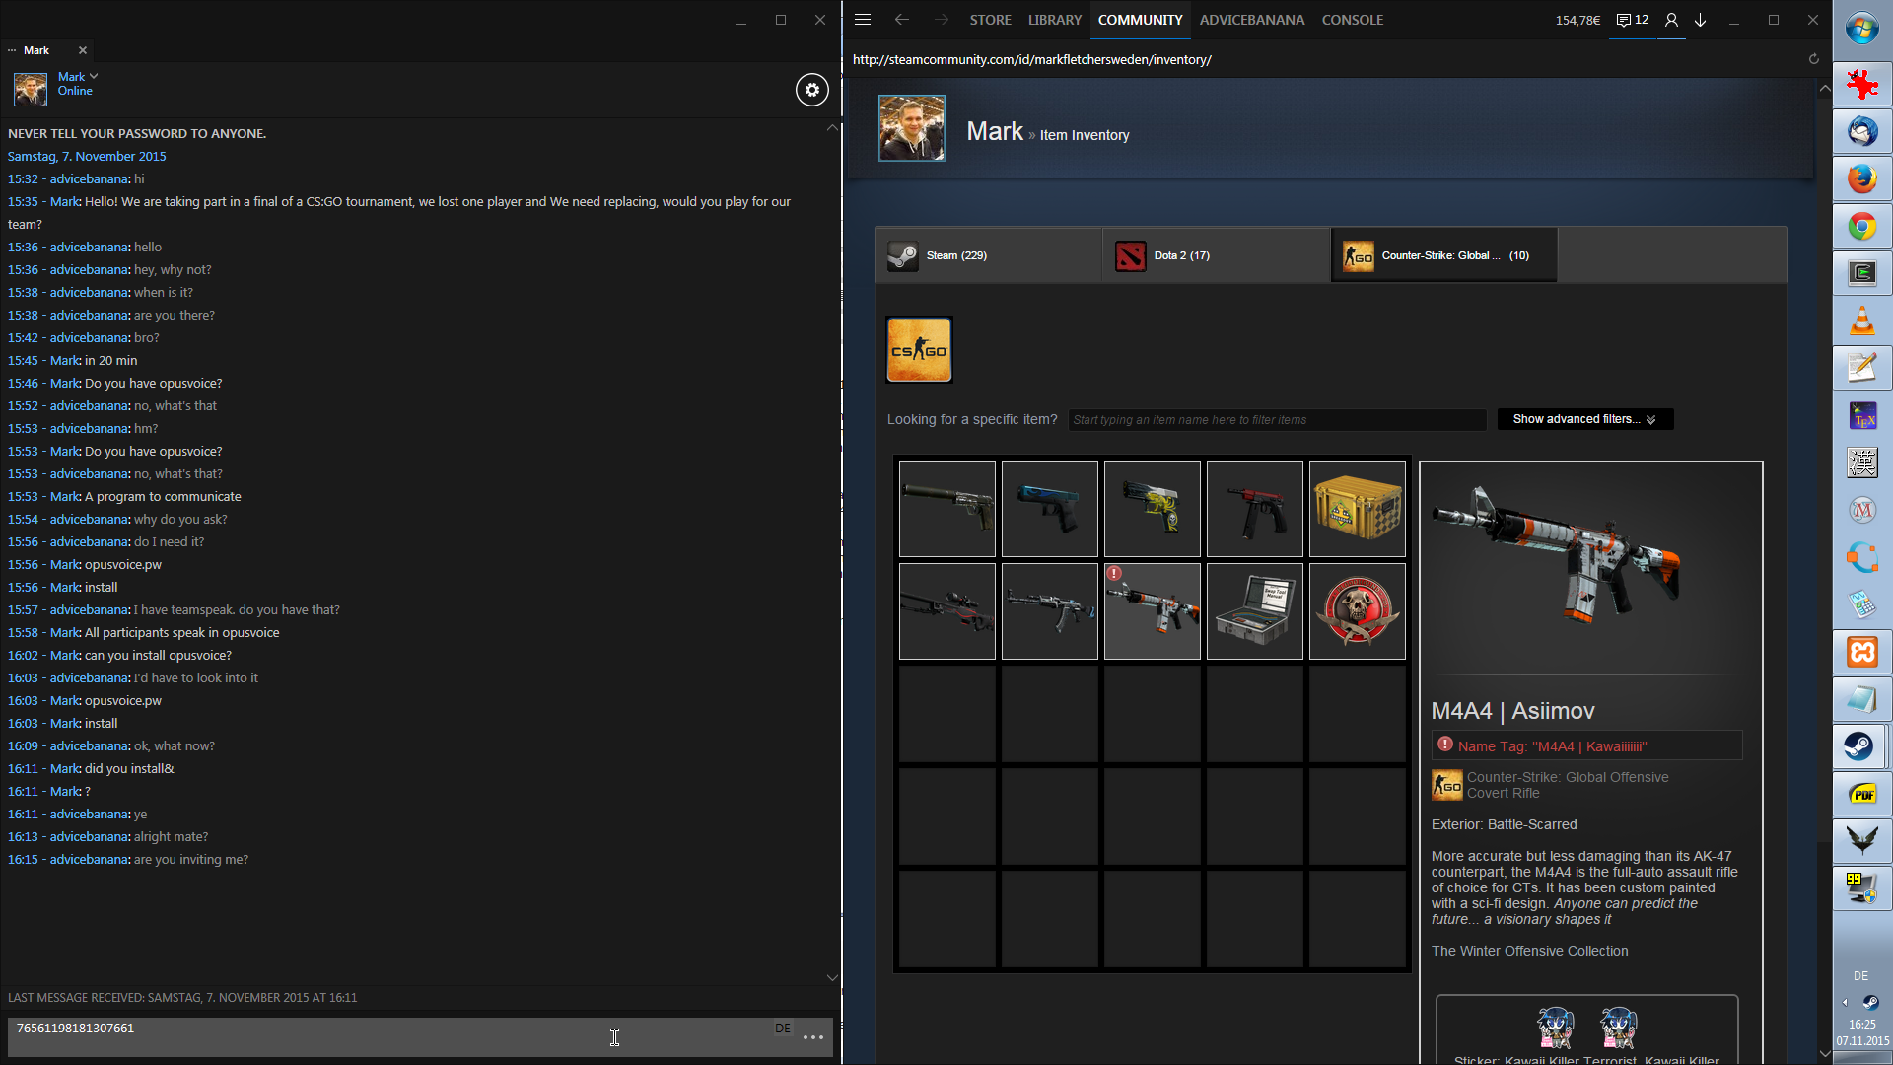
Task: Click the item name filter field
Action: [1276, 420]
